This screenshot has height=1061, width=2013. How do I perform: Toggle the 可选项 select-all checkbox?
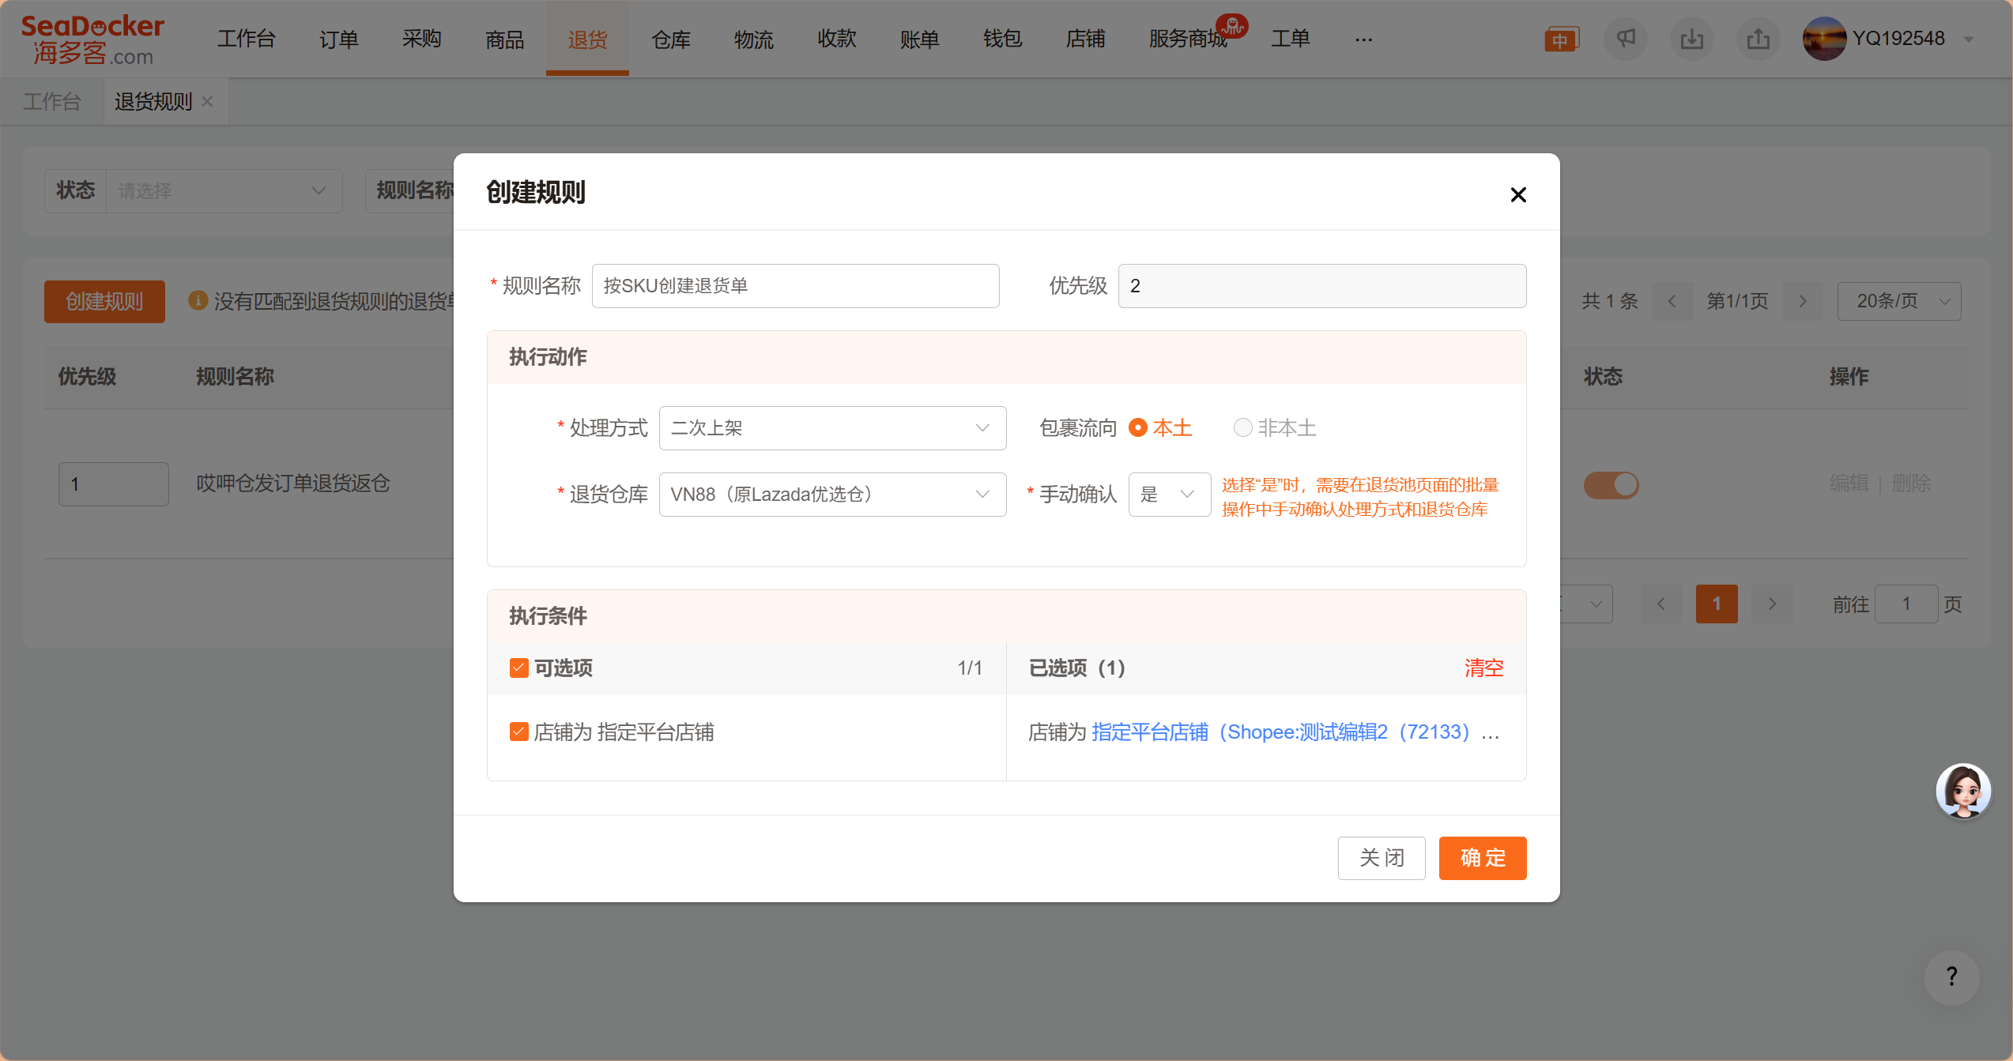click(x=518, y=668)
